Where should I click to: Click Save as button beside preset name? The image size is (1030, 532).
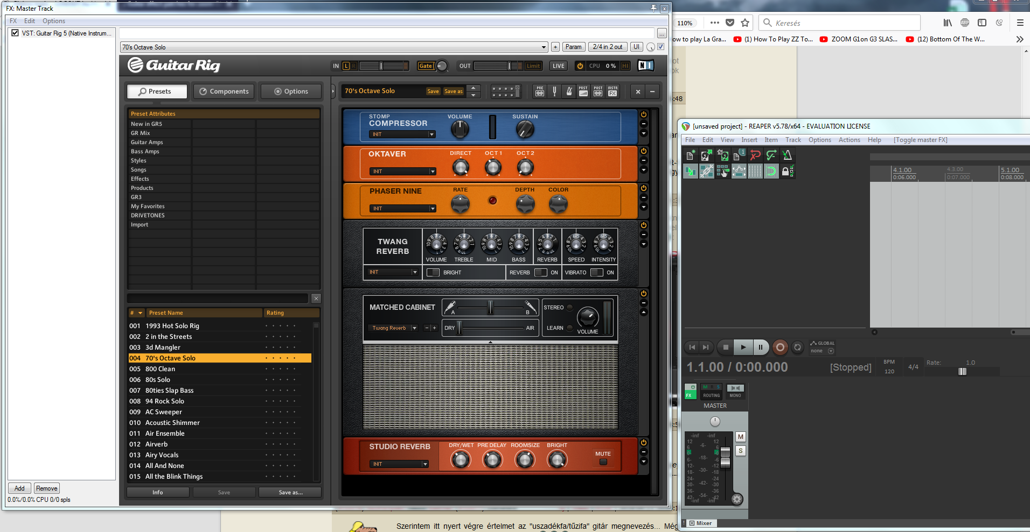[x=454, y=91]
